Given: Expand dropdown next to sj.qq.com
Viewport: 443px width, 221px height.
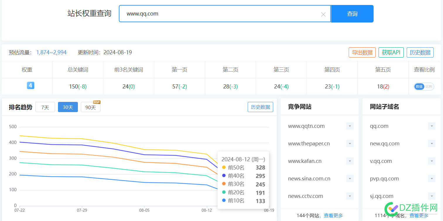Looking at the screenshot, I should [x=432, y=196].
